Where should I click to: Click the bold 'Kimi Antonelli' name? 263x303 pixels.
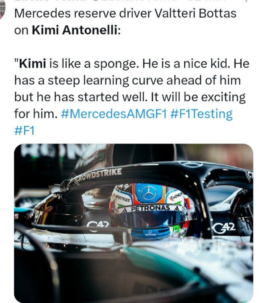74,30
